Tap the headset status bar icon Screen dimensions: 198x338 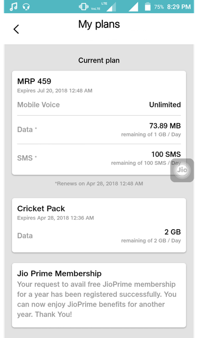pos(26,7)
